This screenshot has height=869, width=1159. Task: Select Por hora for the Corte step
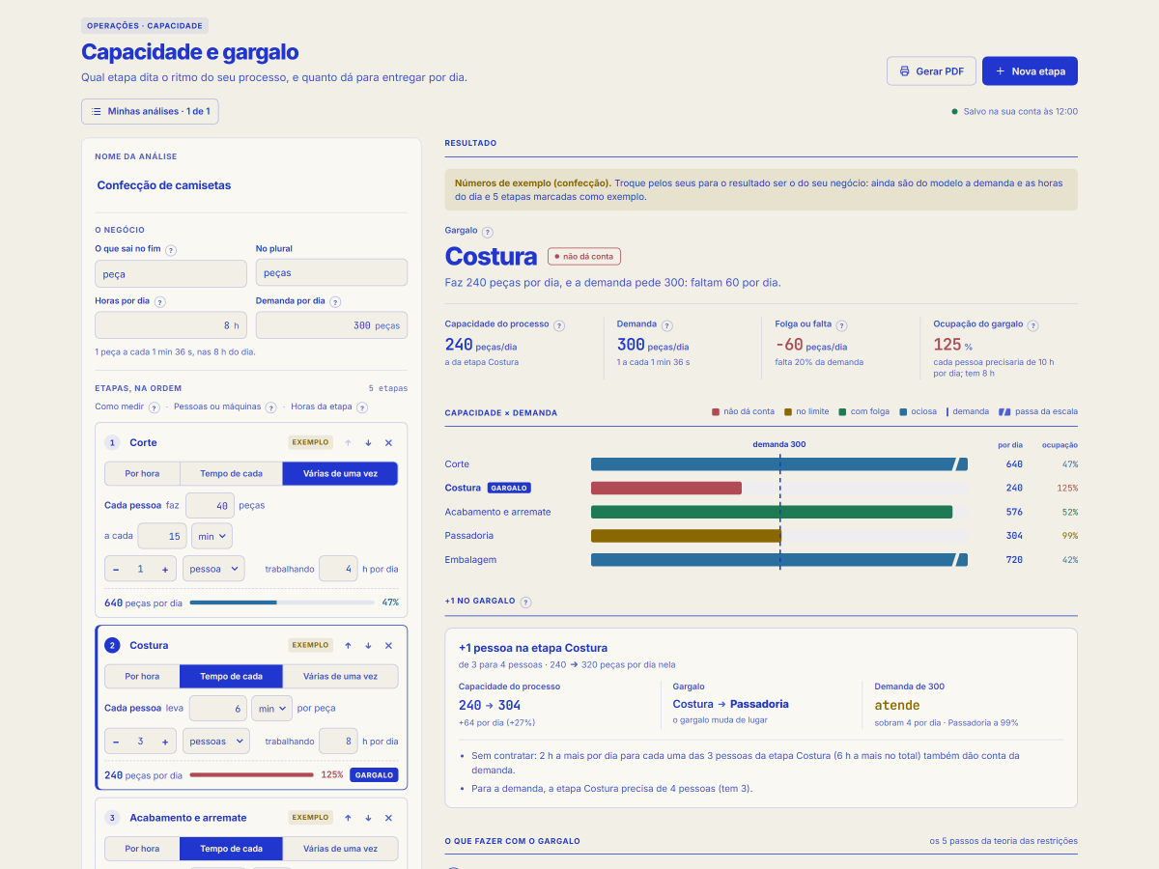[x=143, y=473]
